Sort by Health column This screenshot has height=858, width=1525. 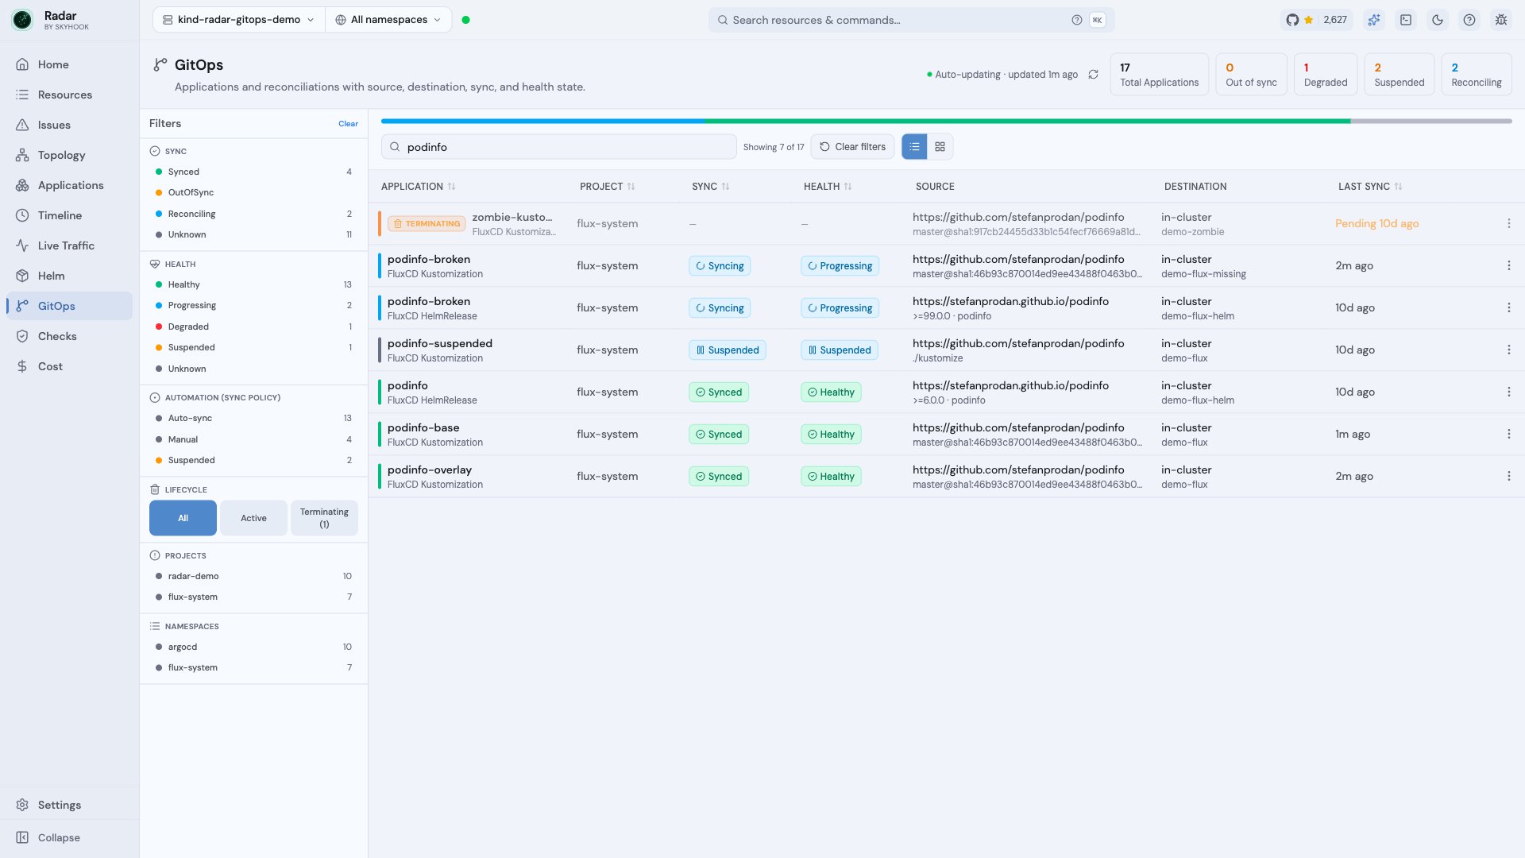click(x=828, y=187)
